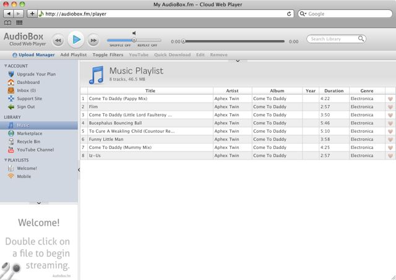Viewport: 396px width, 280px height.
Task: Select the Bucephalus Bouncing Ball track
Action: point(115,123)
